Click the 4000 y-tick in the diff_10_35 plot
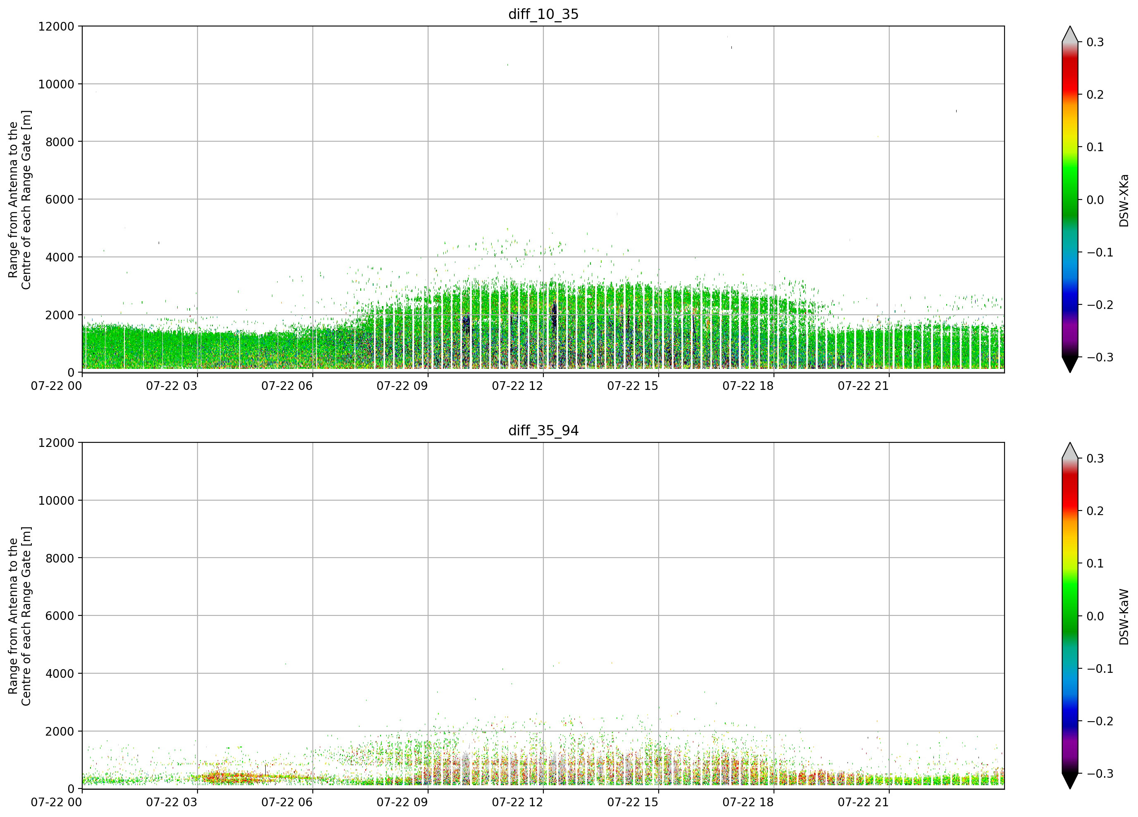 point(60,257)
